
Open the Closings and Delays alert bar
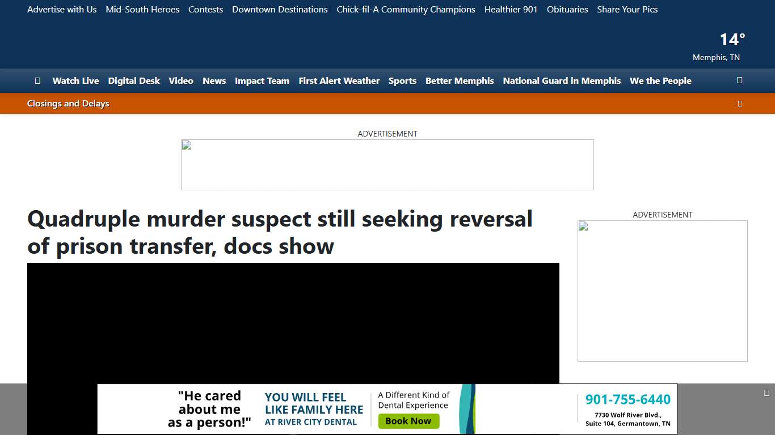coord(68,103)
